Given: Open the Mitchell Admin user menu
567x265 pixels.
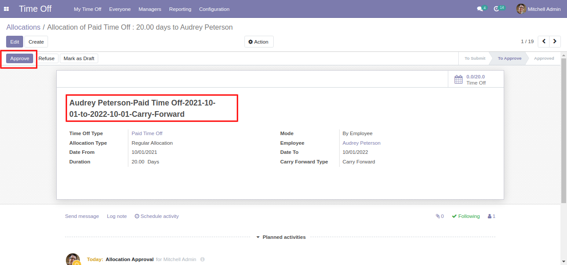Looking at the screenshot, I should [x=538, y=9].
